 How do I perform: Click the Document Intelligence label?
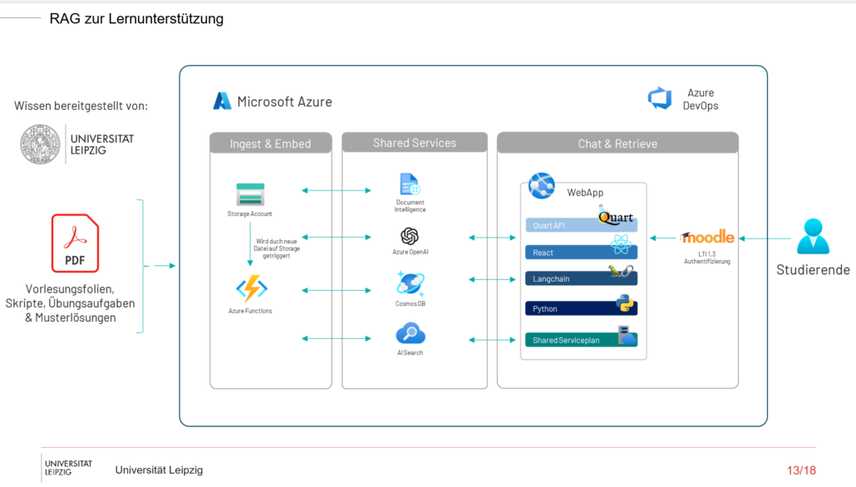click(410, 206)
